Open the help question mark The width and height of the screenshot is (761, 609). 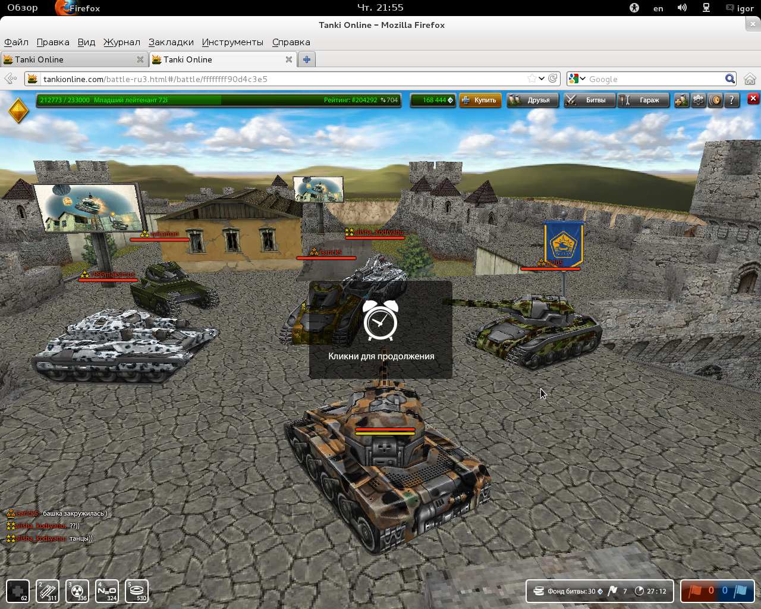point(732,101)
